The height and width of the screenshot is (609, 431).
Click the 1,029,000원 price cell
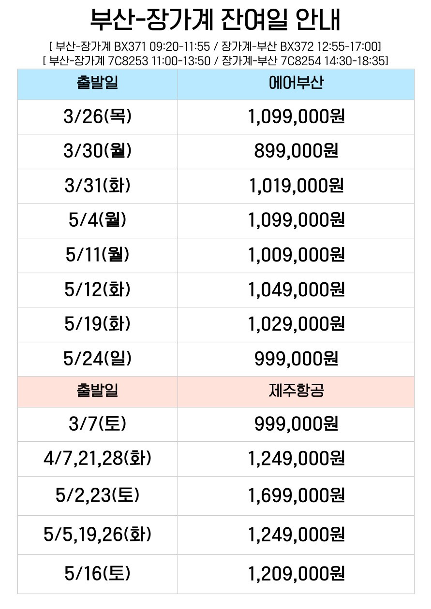[x=296, y=324]
